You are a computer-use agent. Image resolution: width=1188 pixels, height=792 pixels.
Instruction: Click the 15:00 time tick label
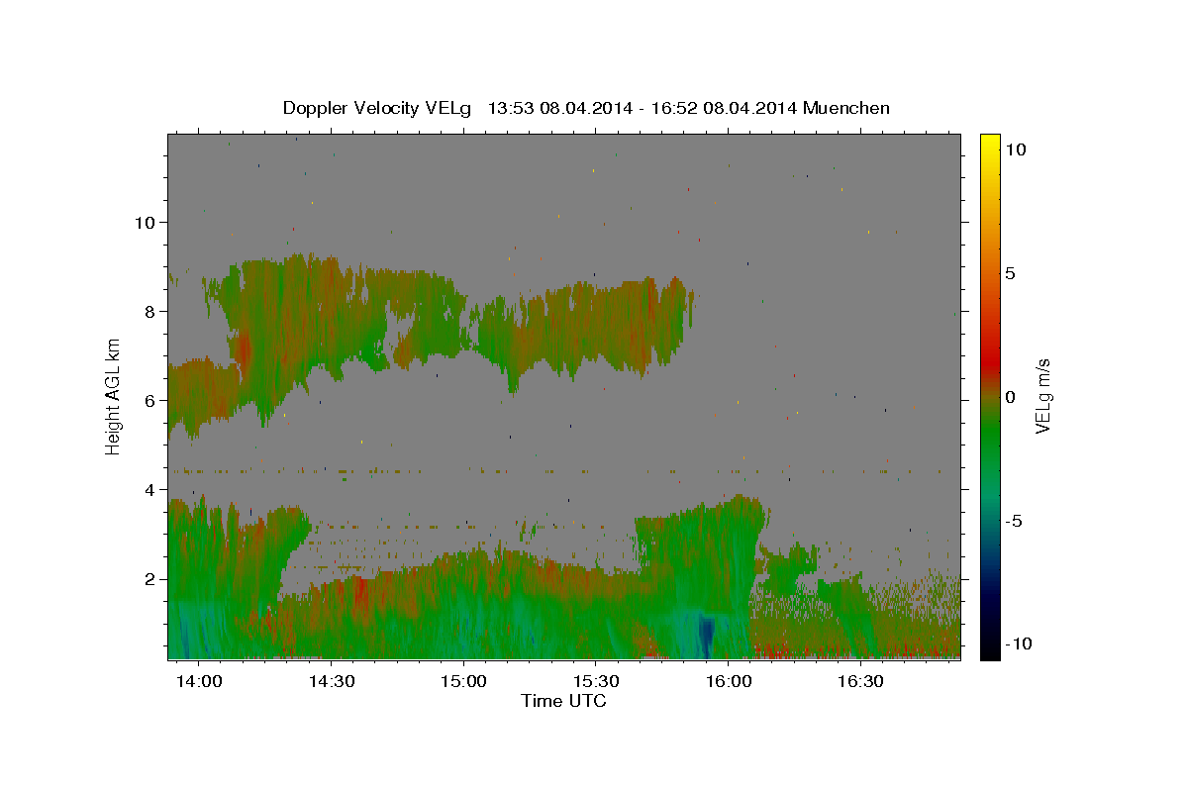coord(463,682)
